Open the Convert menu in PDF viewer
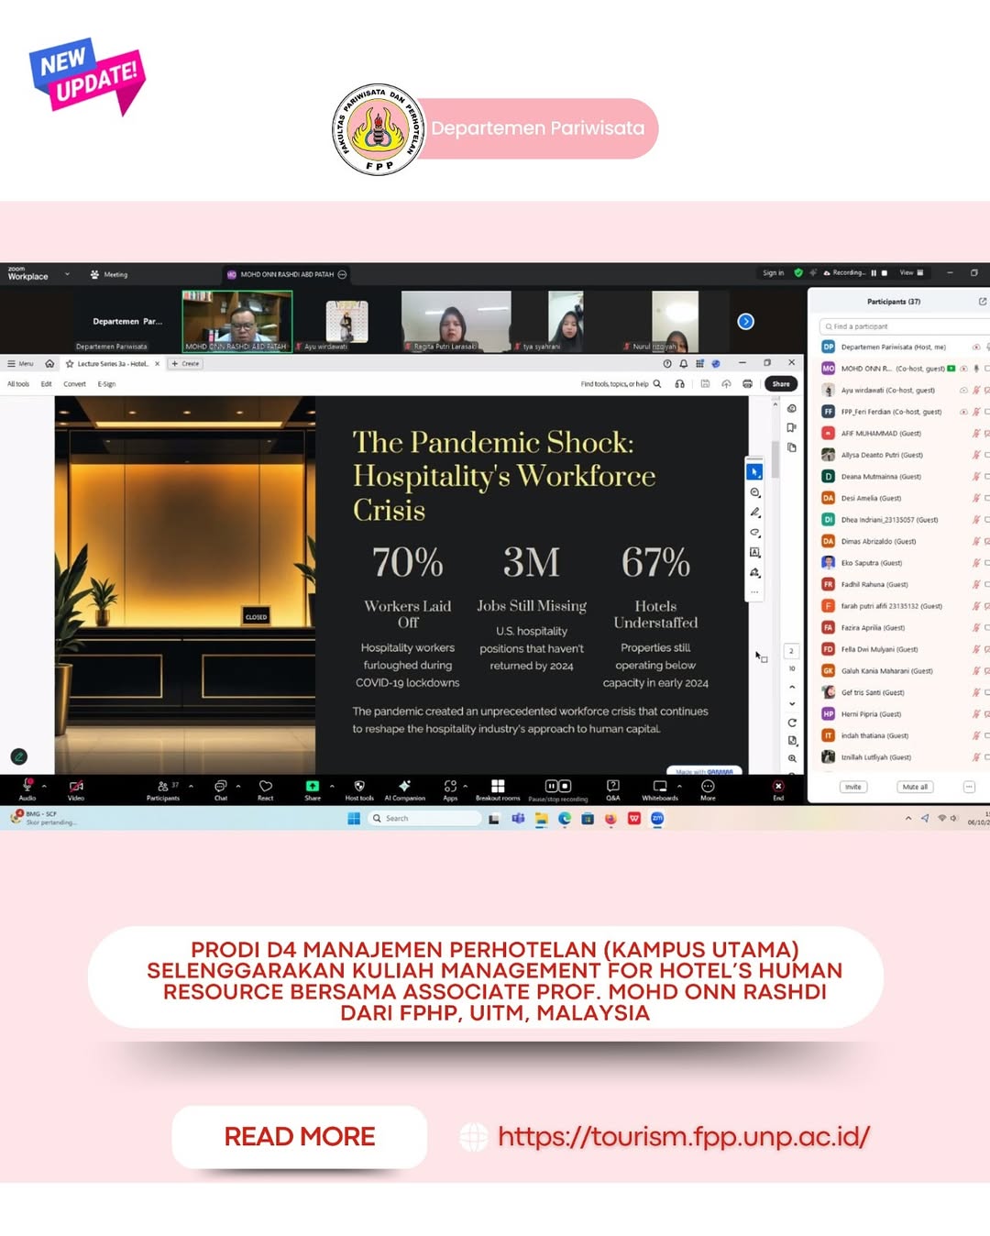Screen dimensions: 990x1236 74,384
